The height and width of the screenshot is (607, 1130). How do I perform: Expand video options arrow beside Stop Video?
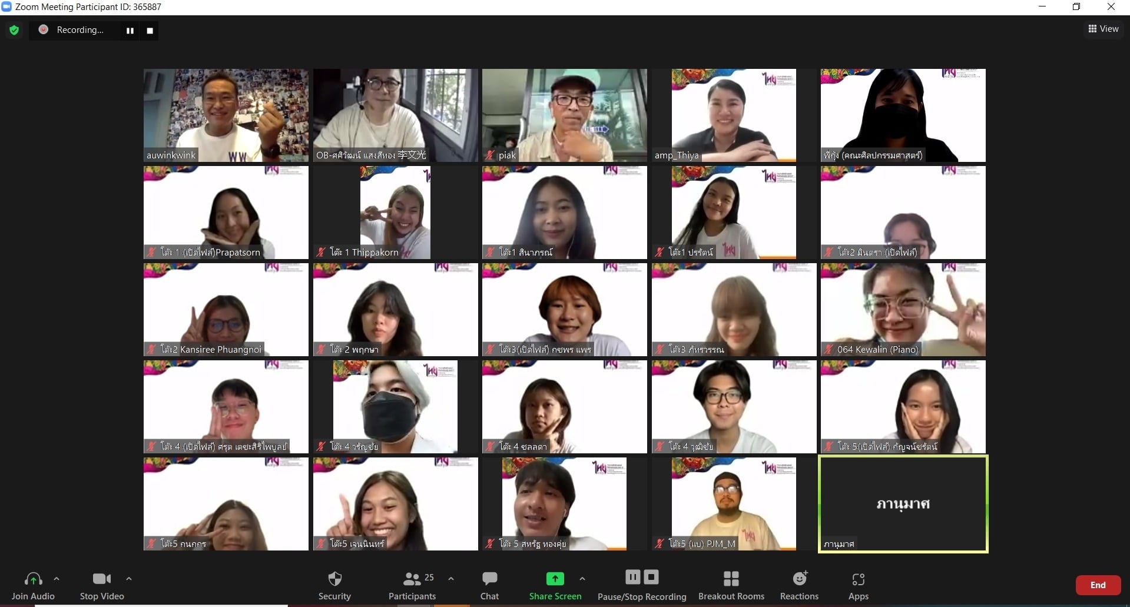tap(129, 579)
